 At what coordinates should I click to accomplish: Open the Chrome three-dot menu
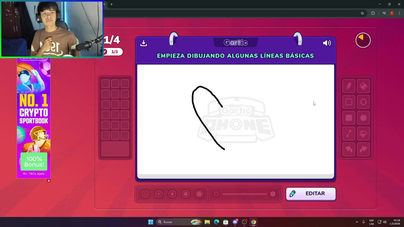click(x=399, y=13)
